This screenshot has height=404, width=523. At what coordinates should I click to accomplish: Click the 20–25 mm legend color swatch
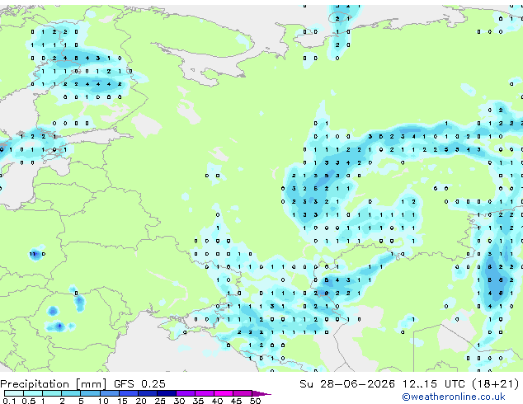148,393
